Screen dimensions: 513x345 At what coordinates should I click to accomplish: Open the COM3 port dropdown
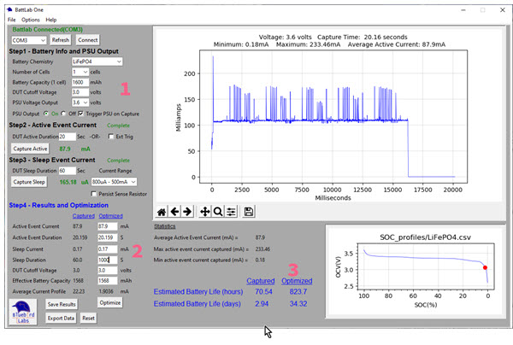point(29,40)
